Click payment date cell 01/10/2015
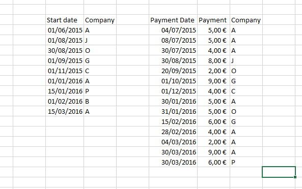Image resolution: width=302 pixels, height=189 pixels. pos(173,81)
